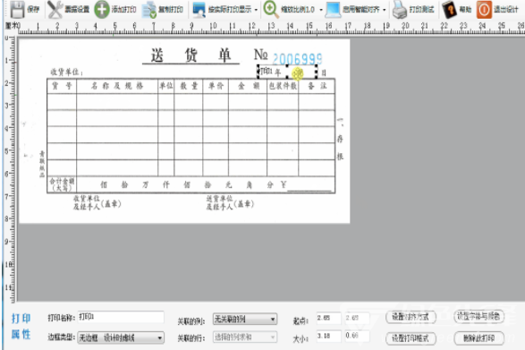Click the Set Print Format (设置打印格式) button
This screenshot has width=525, height=350.
(411, 338)
